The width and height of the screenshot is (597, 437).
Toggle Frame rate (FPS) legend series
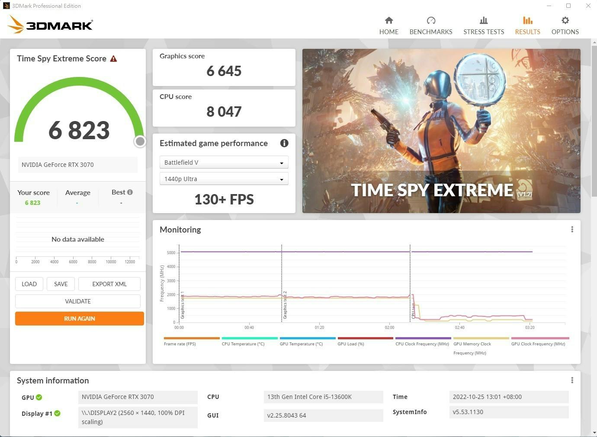(x=191, y=341)
